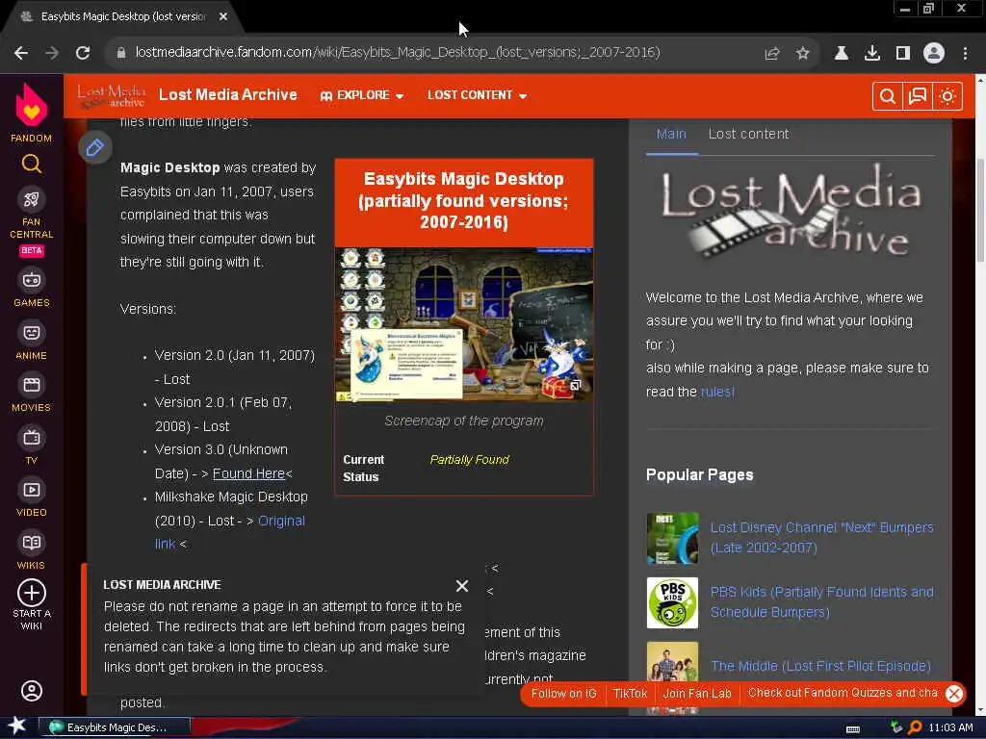986x739 pixels.
Task: Reload the page with the refresh icon
Action: [x=83, y=53]
